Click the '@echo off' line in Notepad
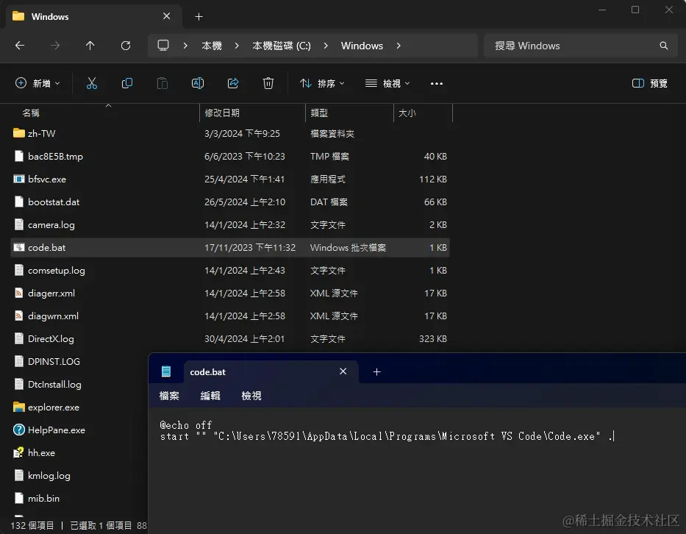686x534 pixels. coord(186,425)
